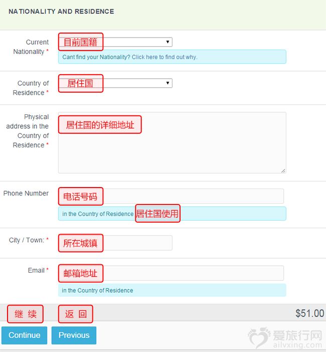
Task: Click the 所在城镇 annotation label
Action: coord(81,243)
